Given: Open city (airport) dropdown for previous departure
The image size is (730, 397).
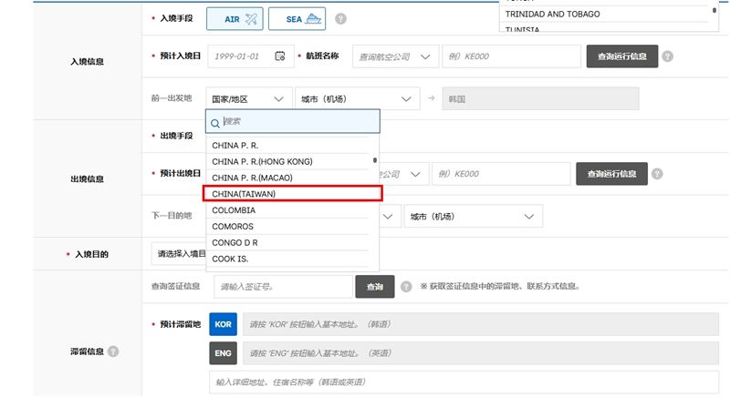Looking at the screenshot, I should pos(358,99).
